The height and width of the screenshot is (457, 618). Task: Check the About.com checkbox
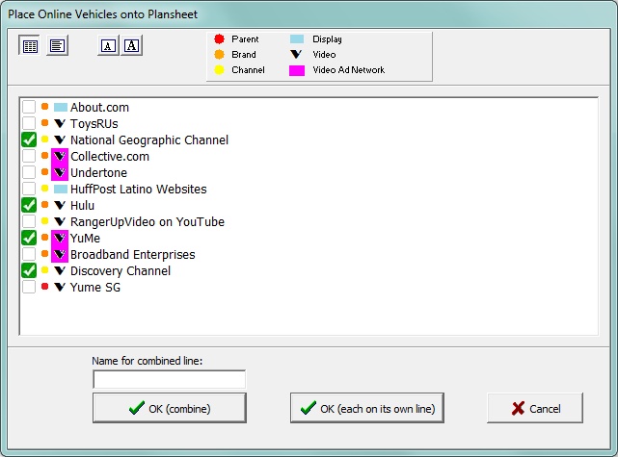point(29,107)
